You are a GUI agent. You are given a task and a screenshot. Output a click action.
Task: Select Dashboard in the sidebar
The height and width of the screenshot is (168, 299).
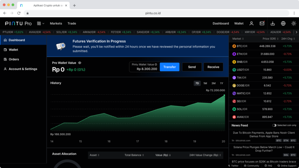point(23,40)
